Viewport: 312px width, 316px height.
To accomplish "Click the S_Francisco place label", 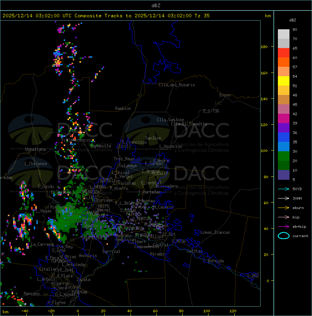I will (x=134, y=142).
